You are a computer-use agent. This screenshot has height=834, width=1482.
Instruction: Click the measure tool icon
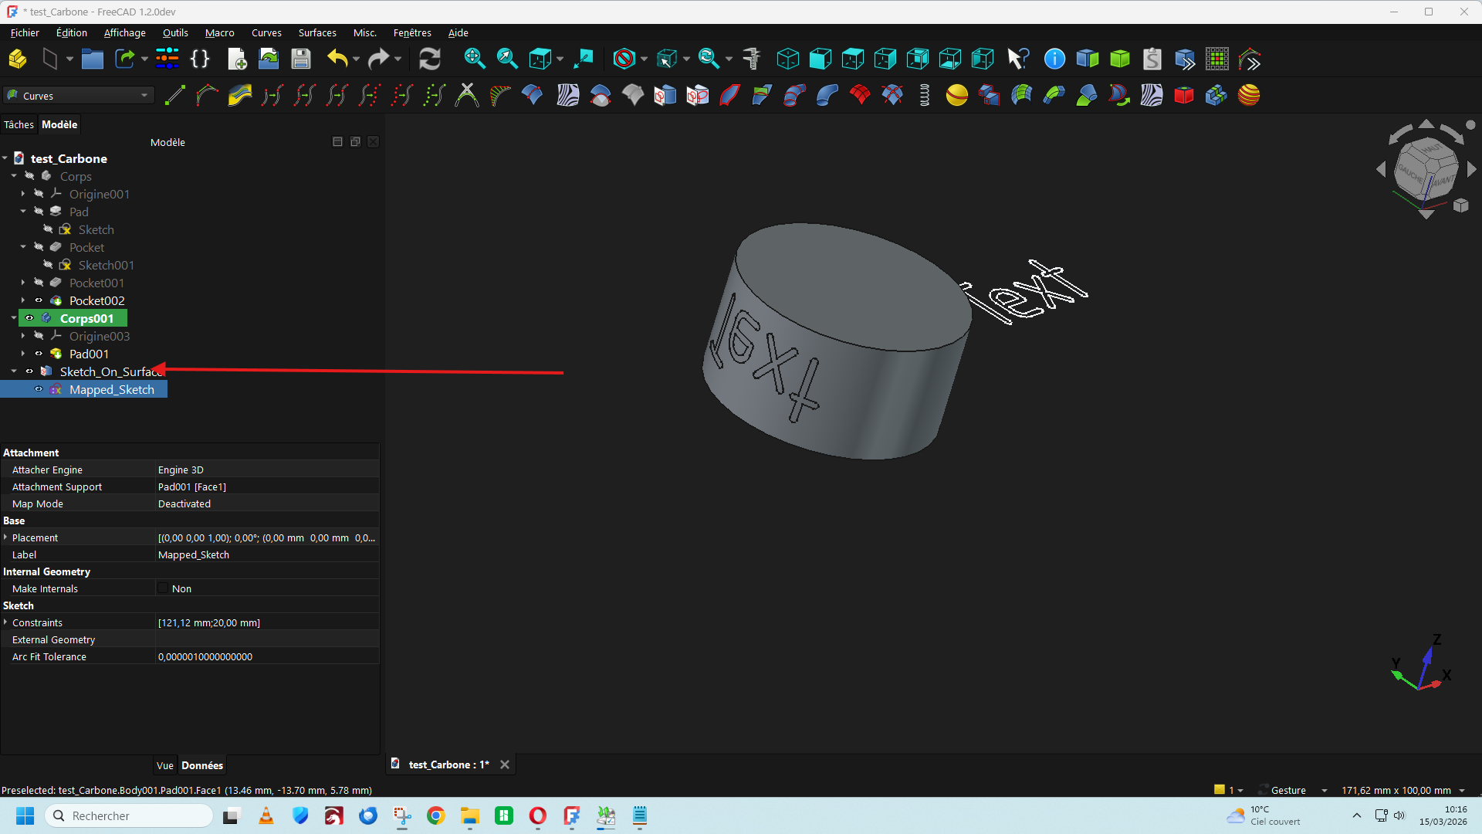(751, 59)
